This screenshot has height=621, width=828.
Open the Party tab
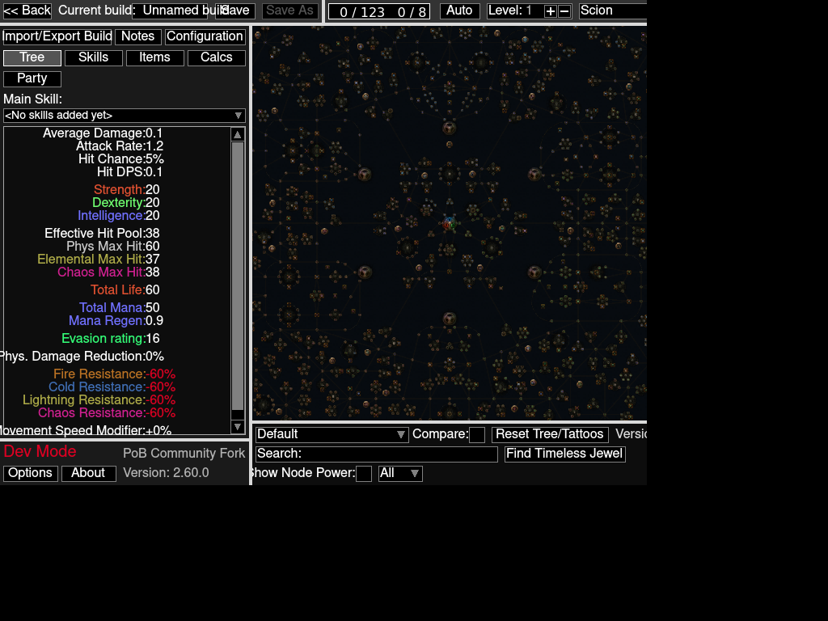tap(32, 78)
